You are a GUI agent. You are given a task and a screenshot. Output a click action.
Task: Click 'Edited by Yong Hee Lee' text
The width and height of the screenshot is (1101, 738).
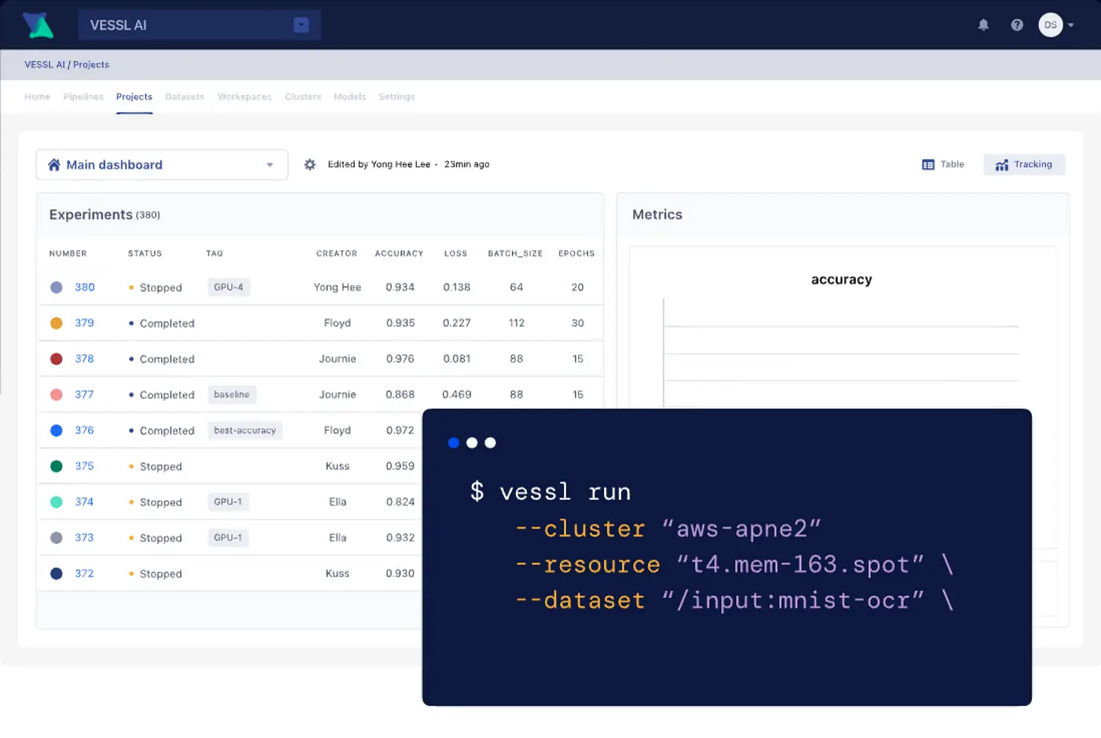pyautogui.click(x=379, y=164)
